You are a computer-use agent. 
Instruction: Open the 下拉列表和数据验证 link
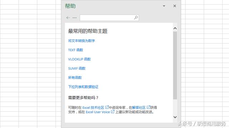point(83,87)
